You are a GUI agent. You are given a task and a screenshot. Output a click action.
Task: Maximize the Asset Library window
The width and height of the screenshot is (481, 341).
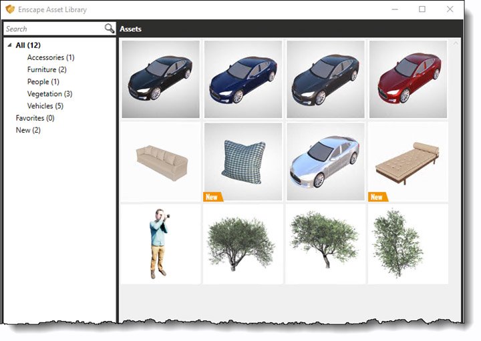422,9
